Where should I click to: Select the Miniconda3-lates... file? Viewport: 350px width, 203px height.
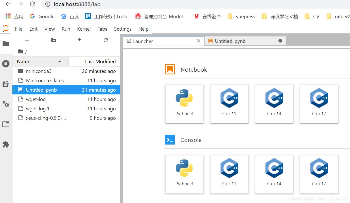pyautogui.click(x=66, y=80)
